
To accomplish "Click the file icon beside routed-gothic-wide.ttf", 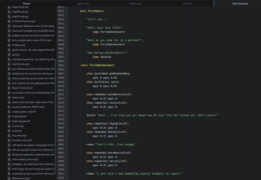I will (9, 112).
